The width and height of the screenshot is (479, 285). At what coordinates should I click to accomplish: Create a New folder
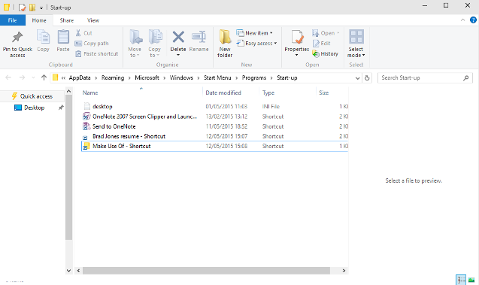tap(225, 44)
